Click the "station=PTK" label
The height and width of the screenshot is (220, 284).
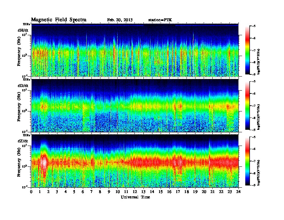point(160,20)
